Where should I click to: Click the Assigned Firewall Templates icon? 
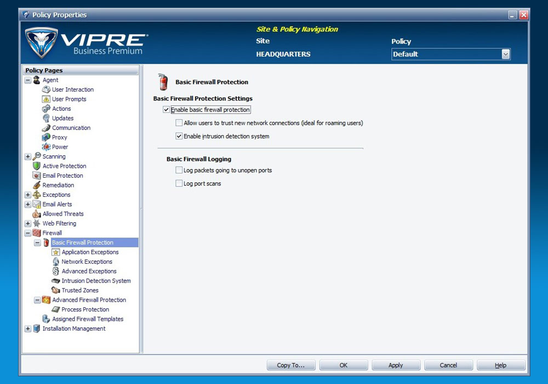point(46,319)
